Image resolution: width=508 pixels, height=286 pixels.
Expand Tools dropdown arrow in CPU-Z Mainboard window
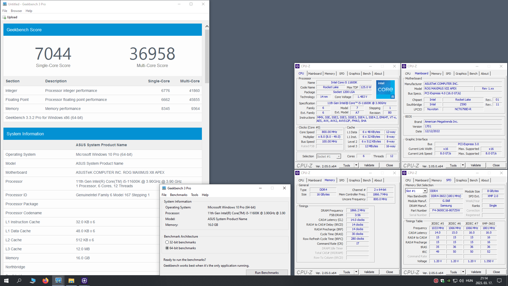[x=463, y=165]
